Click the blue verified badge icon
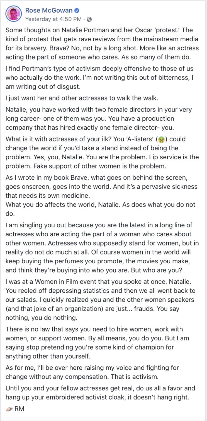The width and height of the screenshot is (207, 421). 77,11
